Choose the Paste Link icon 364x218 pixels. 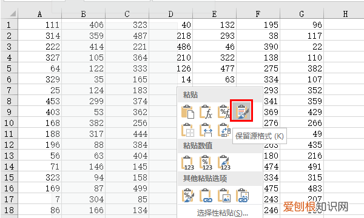[206, 196]
